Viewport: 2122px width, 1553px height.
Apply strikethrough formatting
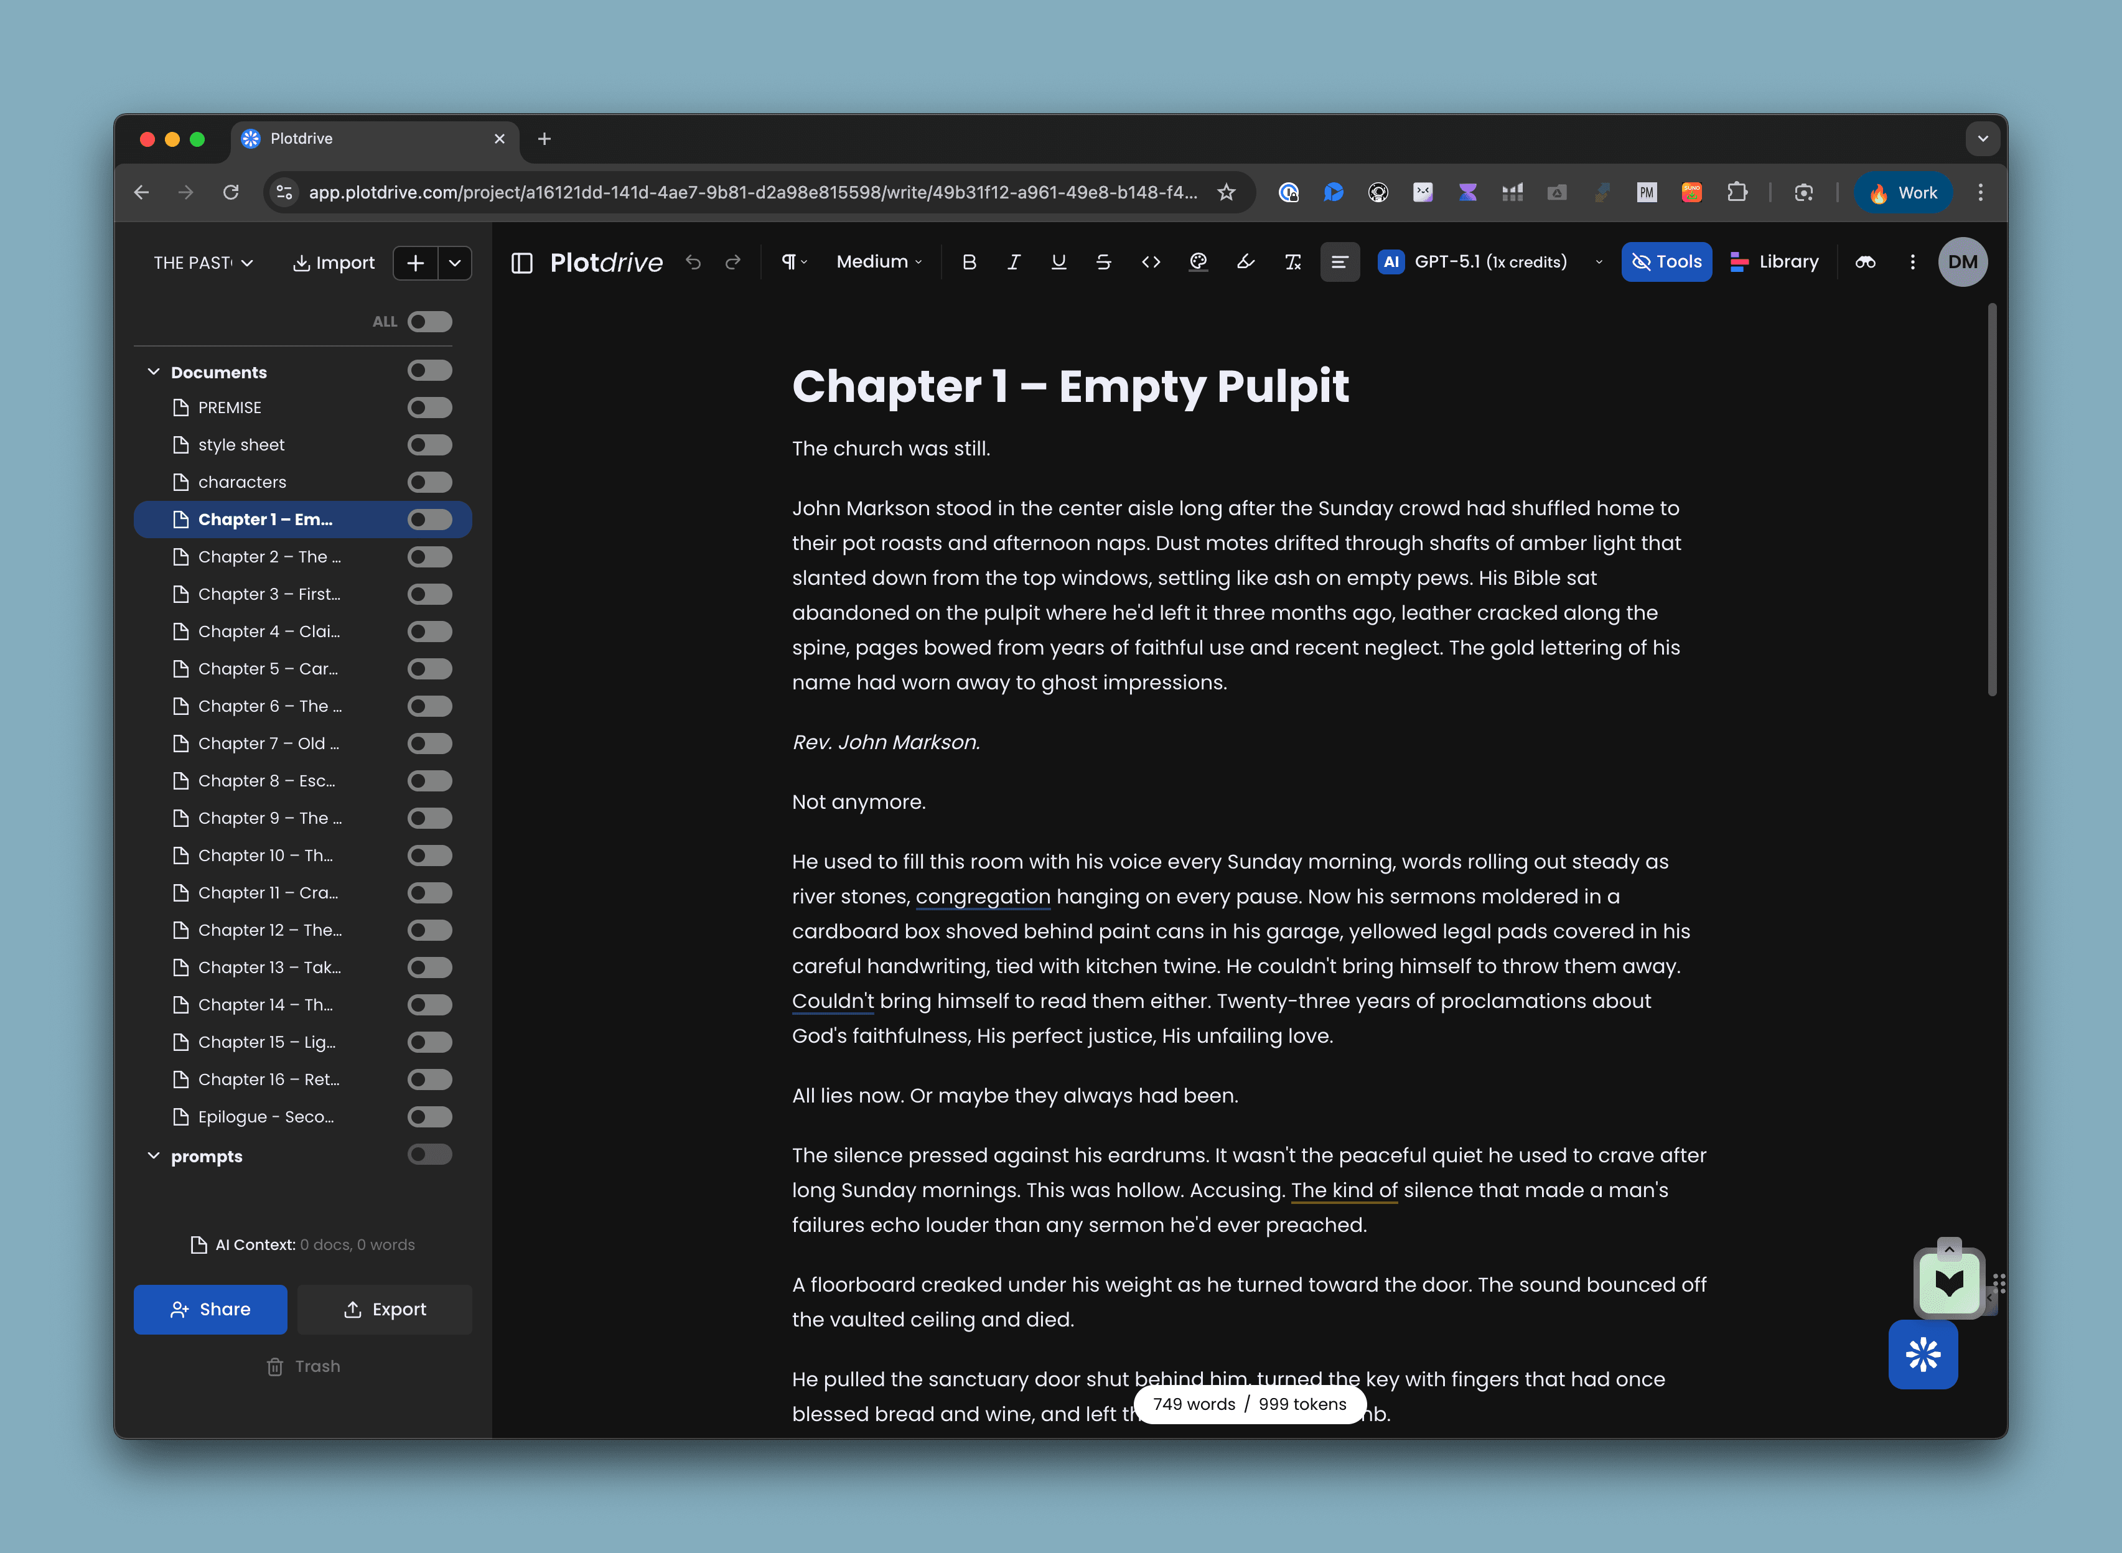(1104, 263)
